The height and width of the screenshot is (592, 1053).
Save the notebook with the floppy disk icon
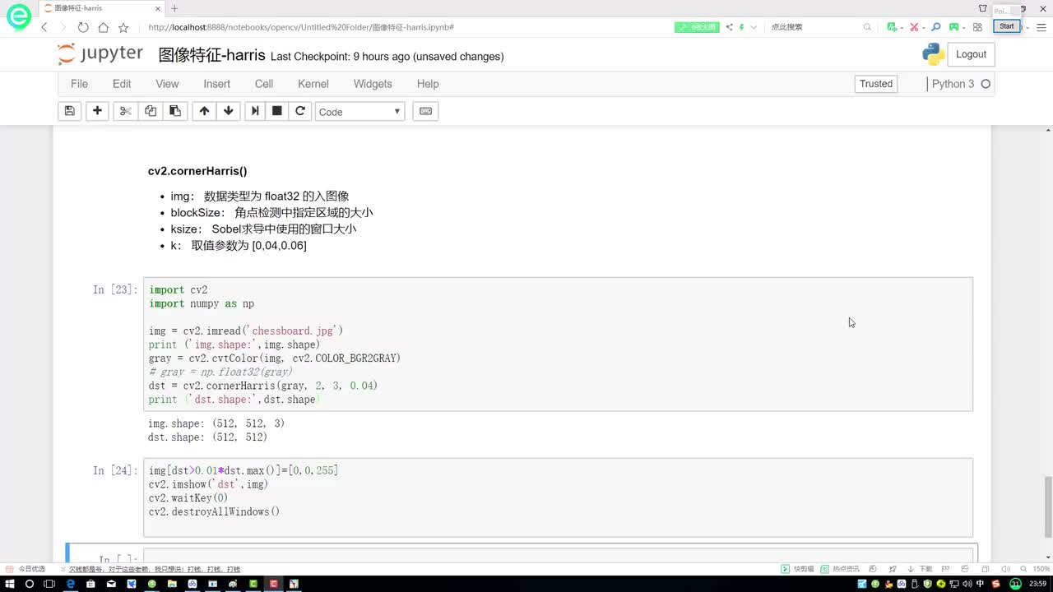[x=69, y=111]
